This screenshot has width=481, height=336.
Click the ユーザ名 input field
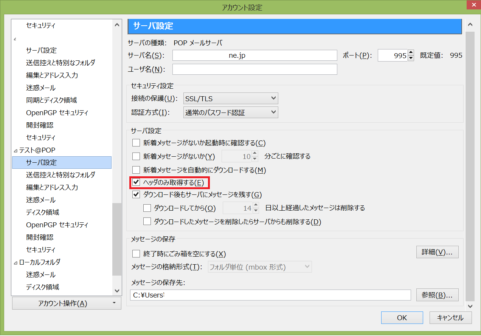coord(254,69)
